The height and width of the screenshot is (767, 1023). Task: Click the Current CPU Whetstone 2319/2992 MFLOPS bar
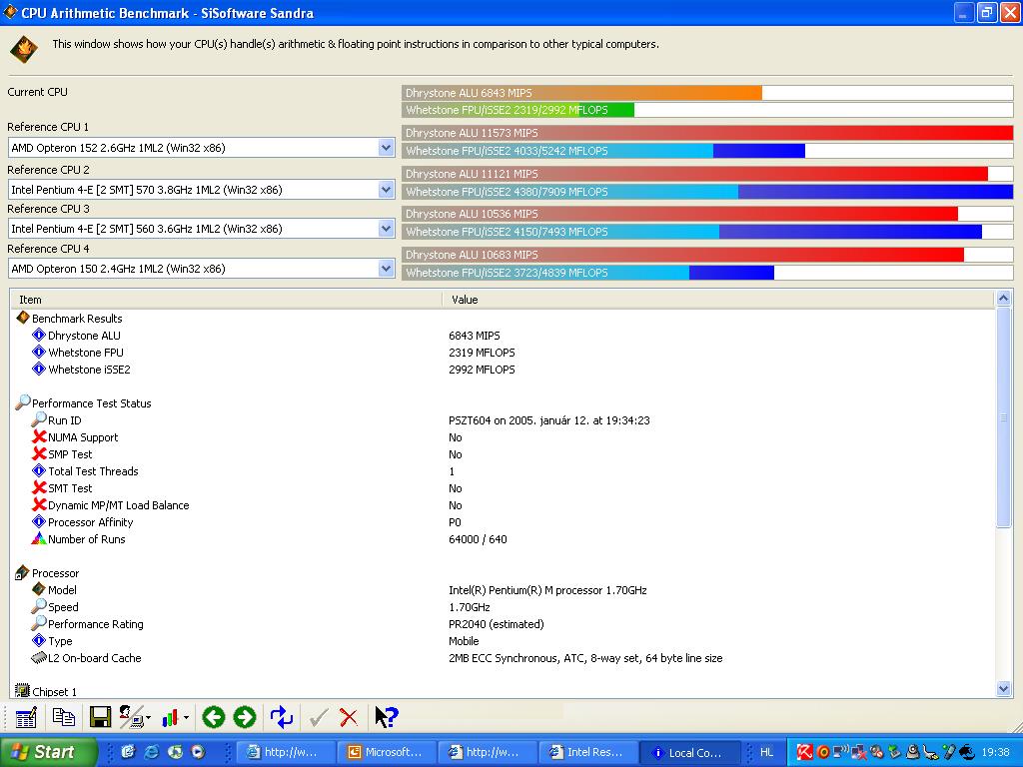pos(707,110)
